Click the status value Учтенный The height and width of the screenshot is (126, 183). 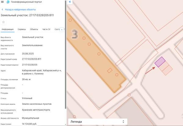[27, 98]
